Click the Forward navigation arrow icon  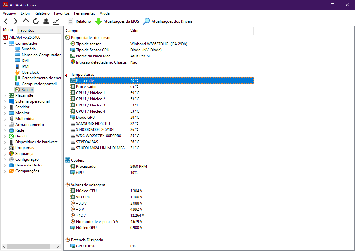point(15,21)
